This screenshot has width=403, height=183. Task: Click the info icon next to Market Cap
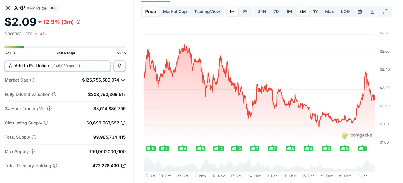click(x=32, y=80)
